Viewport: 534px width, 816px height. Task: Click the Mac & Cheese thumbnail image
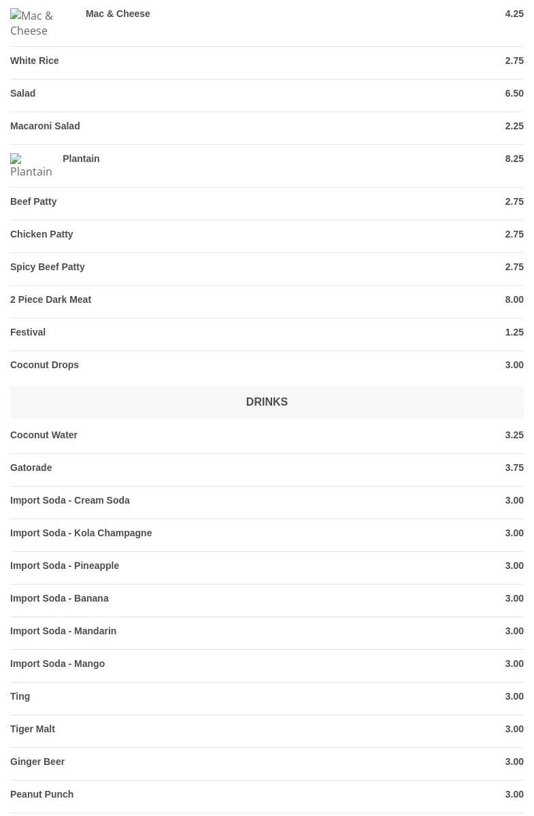click(39, 23)
